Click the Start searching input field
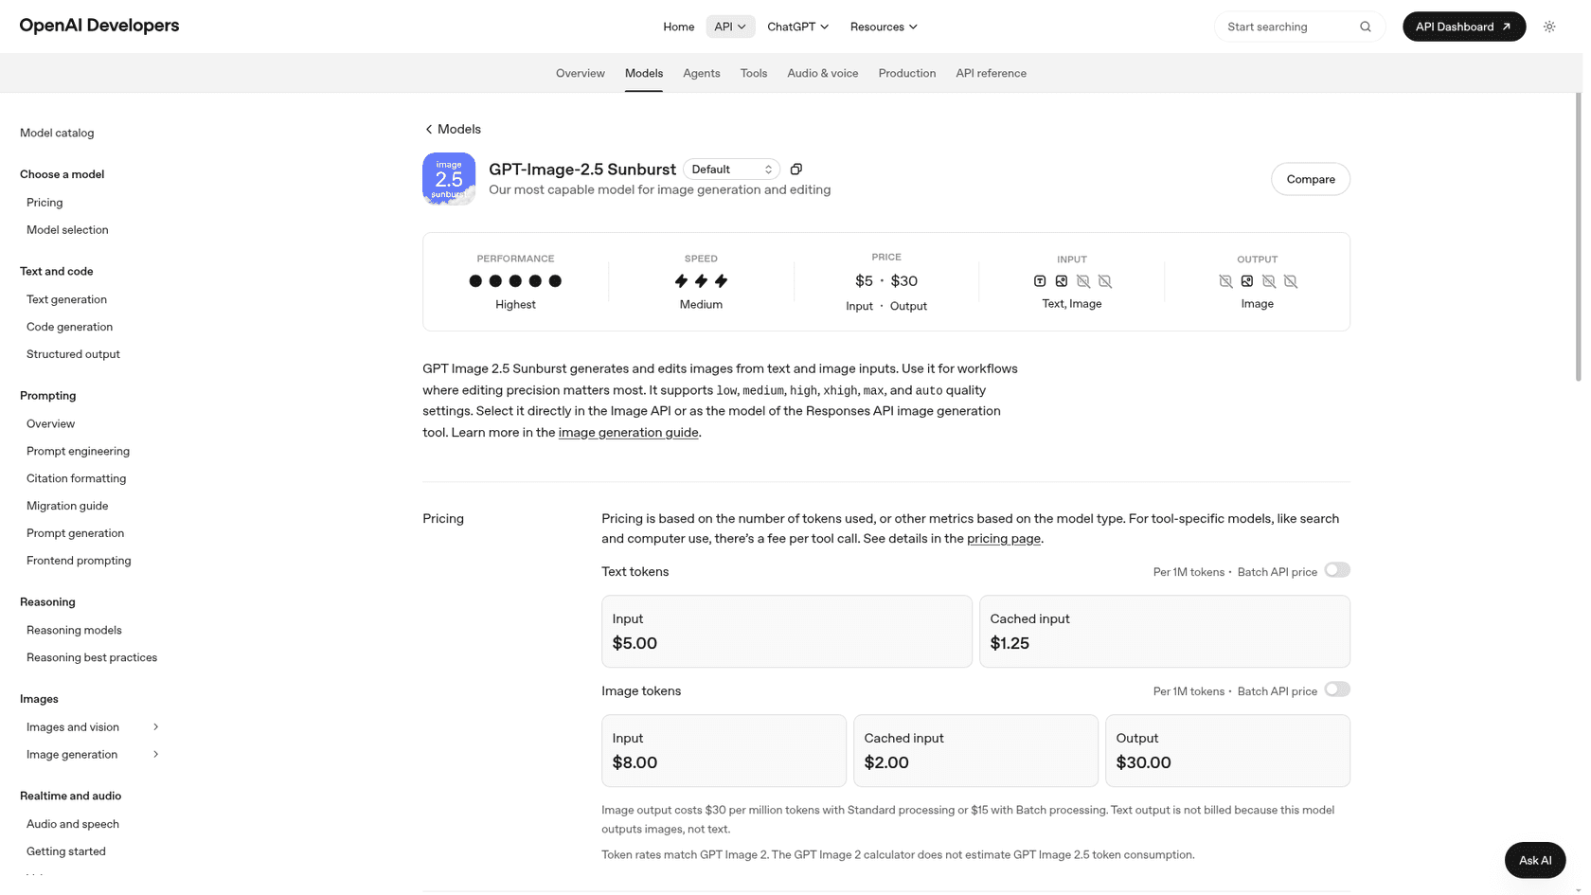 pyautogui.click(x=1299, y=27)
